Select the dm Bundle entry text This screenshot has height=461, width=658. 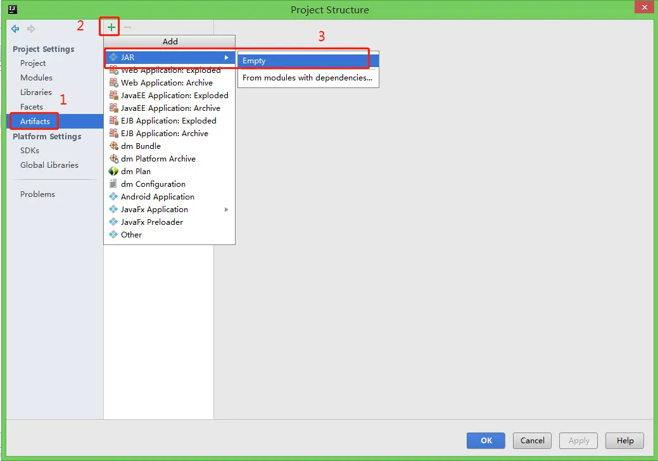pyautogui.click(x=141, y=146)
